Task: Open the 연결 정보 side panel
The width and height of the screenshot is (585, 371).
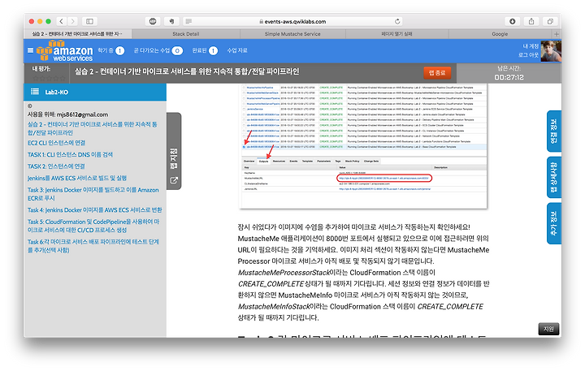Action: coord(554,131)
